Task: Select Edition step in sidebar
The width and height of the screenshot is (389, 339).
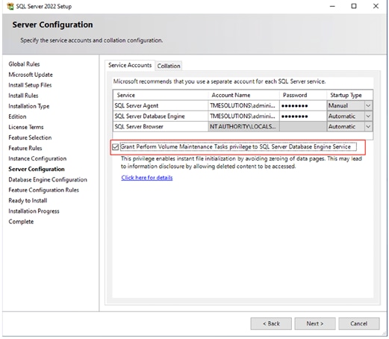Action: tap(17, 116)
